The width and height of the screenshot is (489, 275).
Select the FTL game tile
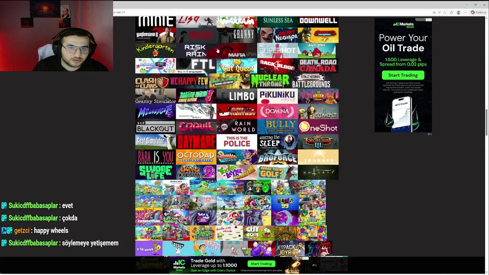coord(196,66)
